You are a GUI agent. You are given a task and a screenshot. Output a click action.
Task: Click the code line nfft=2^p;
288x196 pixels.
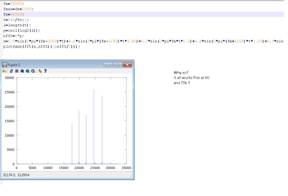14,36
